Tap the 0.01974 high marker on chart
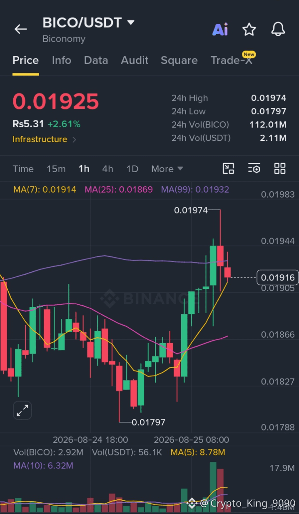The image size is (299, 514). [x=191, y=210]
